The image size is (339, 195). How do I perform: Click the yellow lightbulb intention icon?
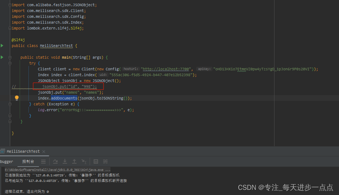tap(17, 98)
